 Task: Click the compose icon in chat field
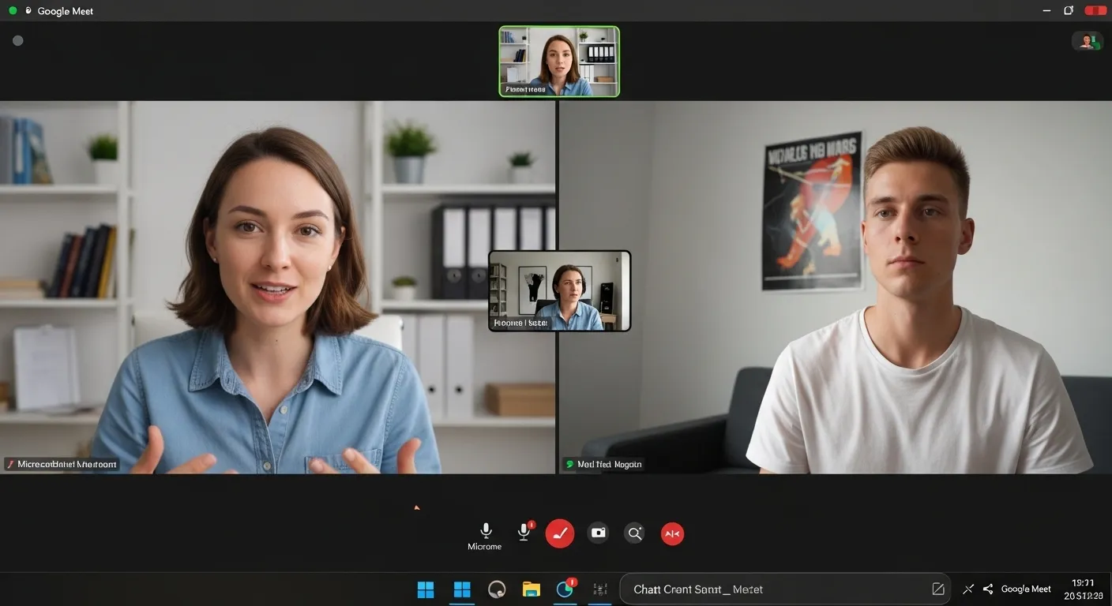click(938, 589)
